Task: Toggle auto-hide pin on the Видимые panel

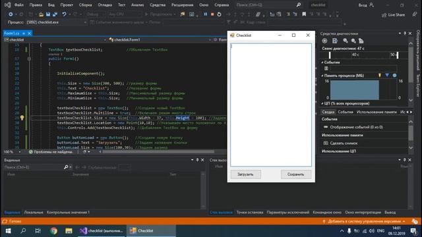Action: click(197, 160)
